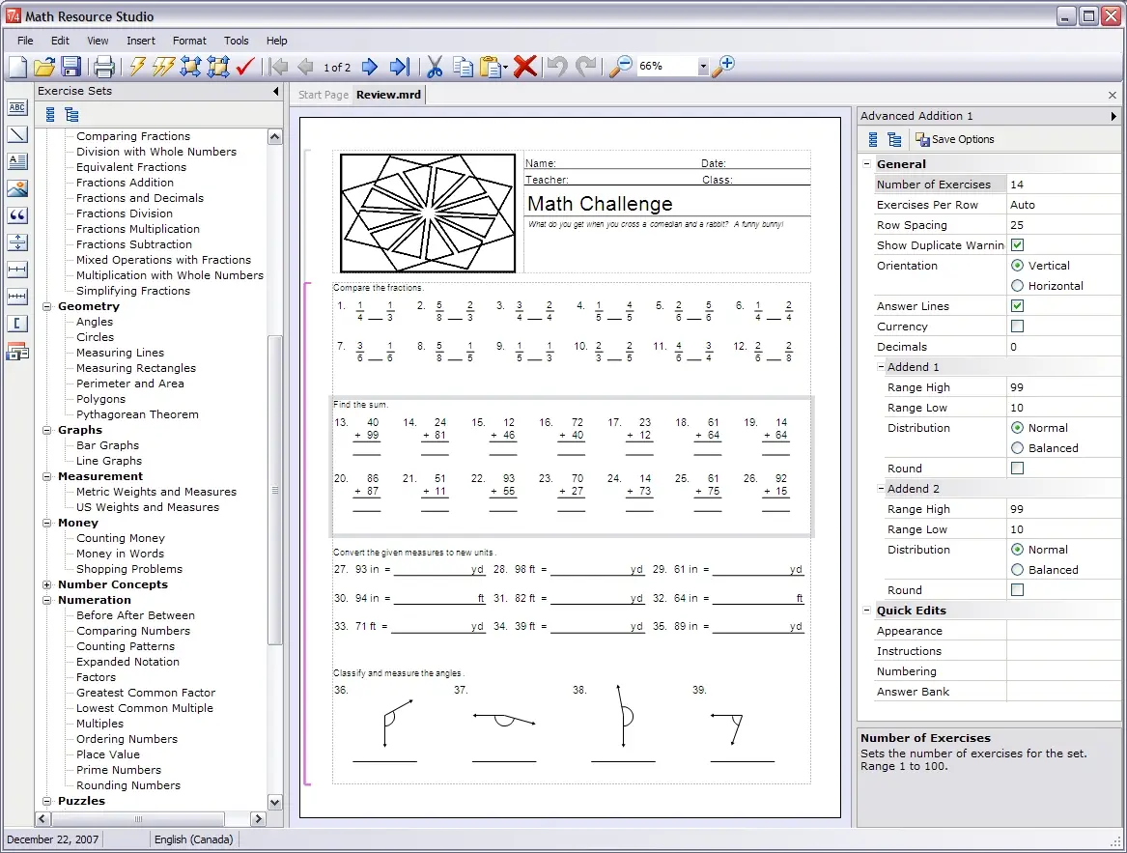1127x853 pixels.
Task: Print the worksheet with printer icon
Action: 103,66
